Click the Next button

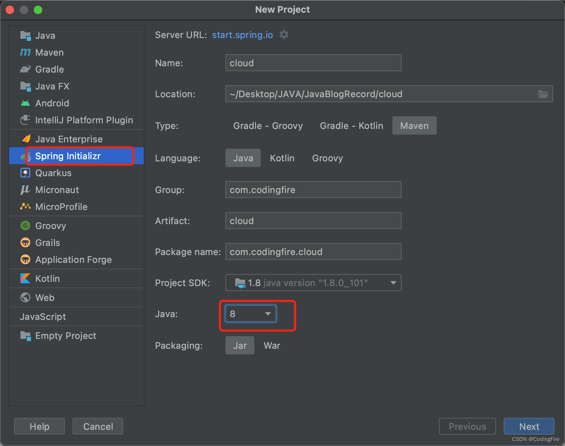529,426
